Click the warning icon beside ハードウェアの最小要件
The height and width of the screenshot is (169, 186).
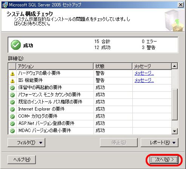pyautogui.click(x=12, y=74)
